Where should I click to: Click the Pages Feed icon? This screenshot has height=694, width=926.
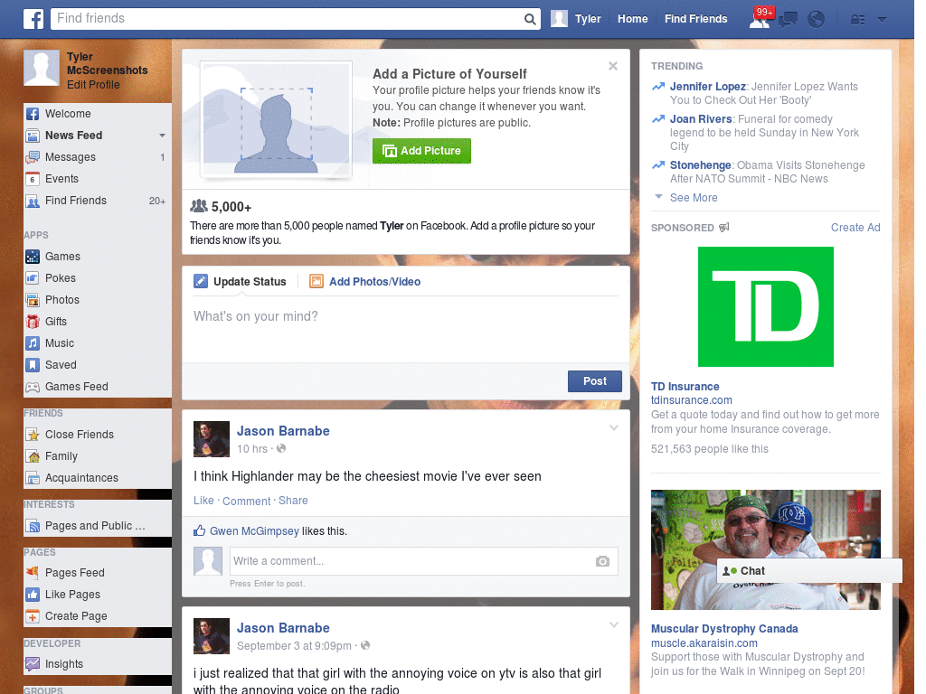33,573
